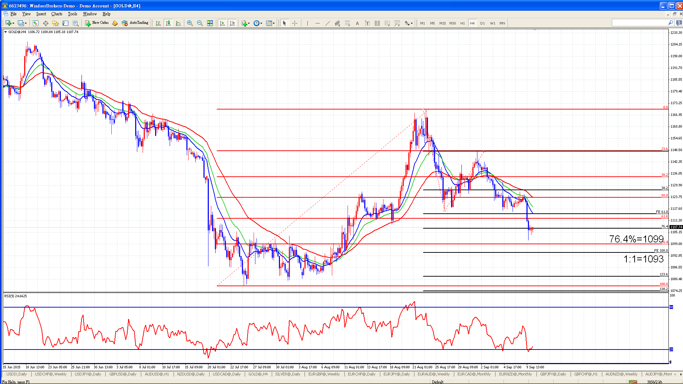Screen dimensions: 683x384
Task: Select the '76.4%=1099' chart text label
Action: click(x=636, y=239)
